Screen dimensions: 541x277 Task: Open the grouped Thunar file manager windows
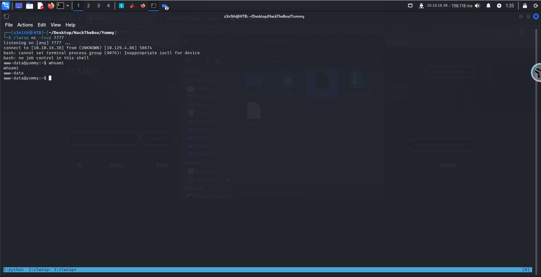point(165,6)
